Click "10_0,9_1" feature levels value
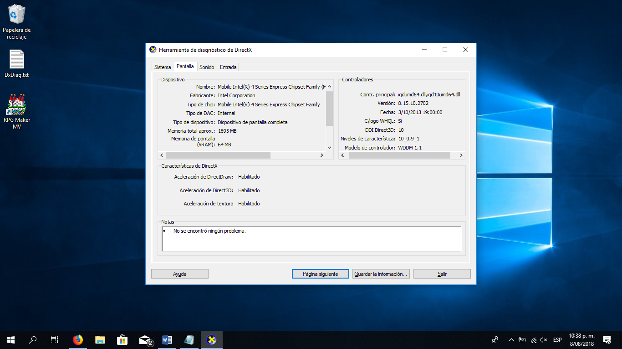 pyautogui.click(x=409, y=139)
